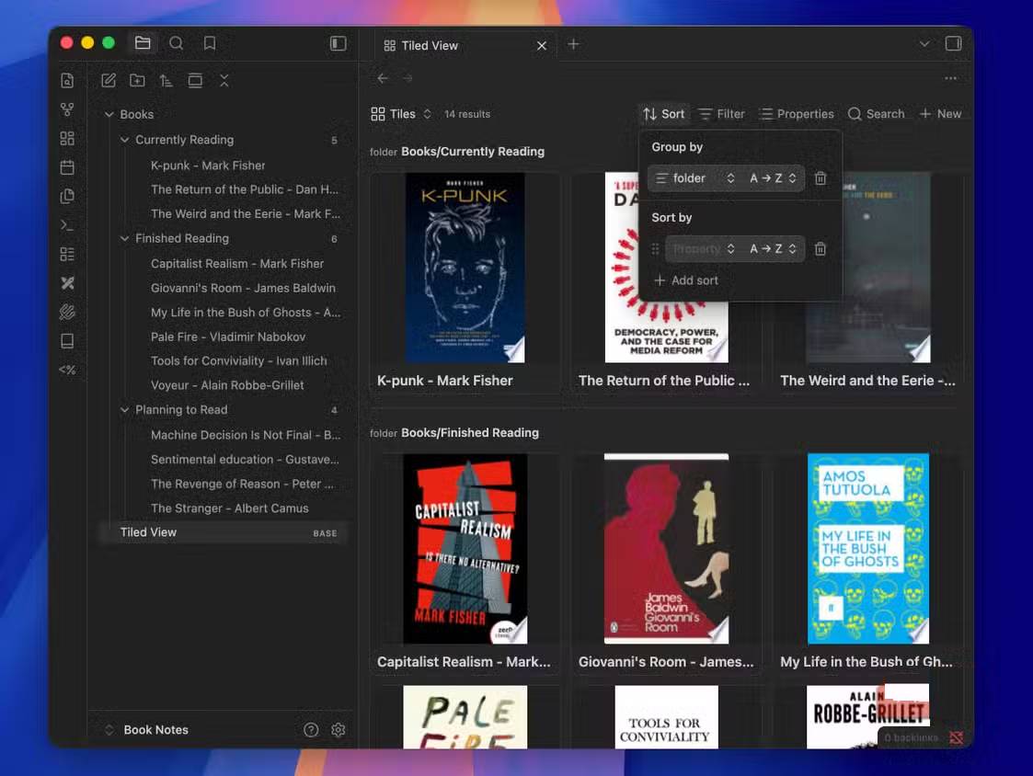Open the bookmarks icon in top bar
Screen dimensions: 1033x776
[x=210, y=43]
